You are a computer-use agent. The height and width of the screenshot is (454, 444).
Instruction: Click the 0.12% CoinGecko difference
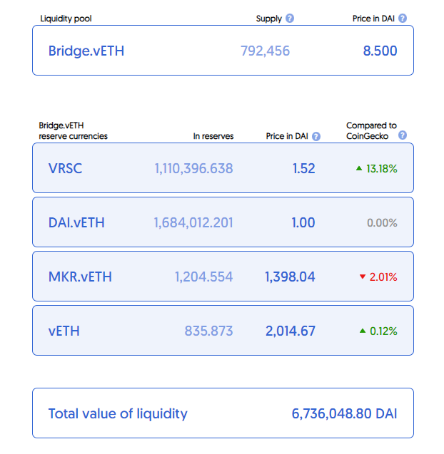click(383, 331)
